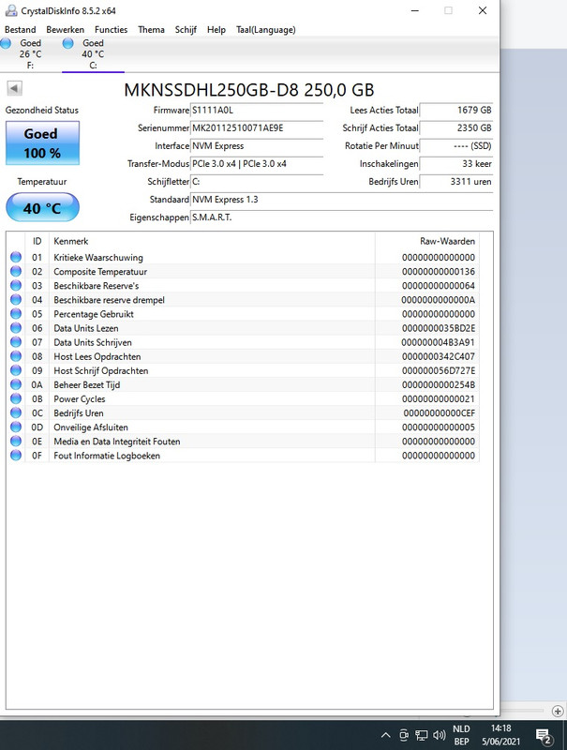Click status icon for Media en Data Integriteit Fouten
Viewport: 567px width, 750px height.
click(16, 441)
